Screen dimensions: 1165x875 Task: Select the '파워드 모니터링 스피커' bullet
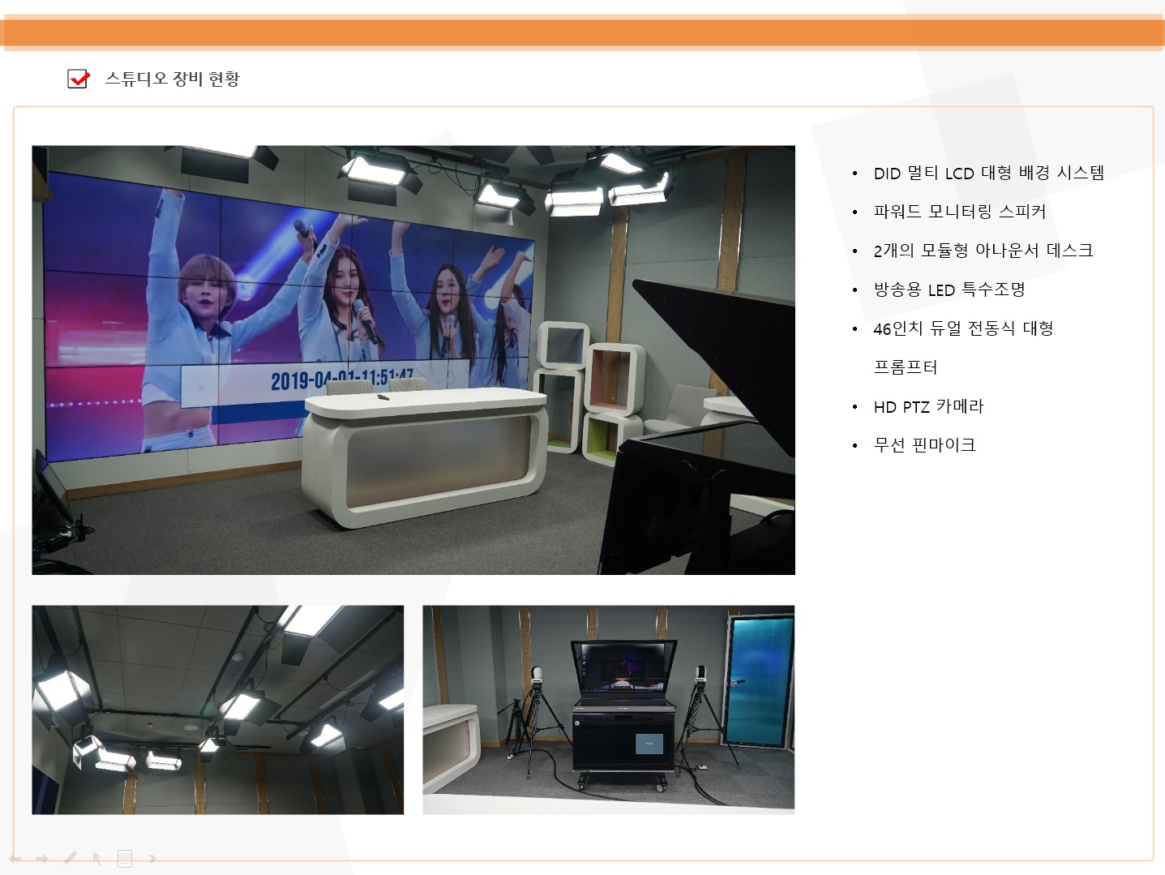(x=959, y=212)
